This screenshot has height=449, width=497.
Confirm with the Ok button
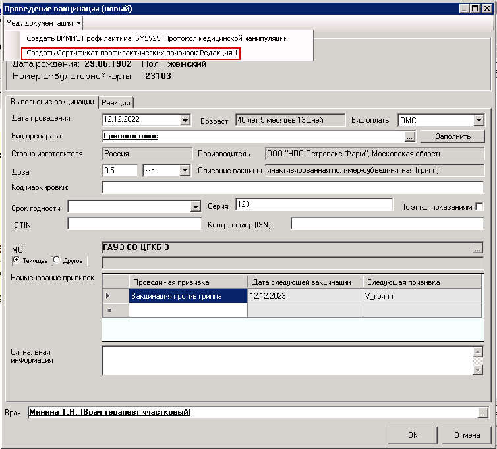click(x=413, y=435)
